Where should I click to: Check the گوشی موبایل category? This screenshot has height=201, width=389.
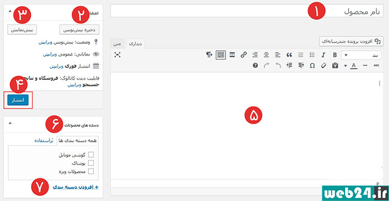(91, 155)
